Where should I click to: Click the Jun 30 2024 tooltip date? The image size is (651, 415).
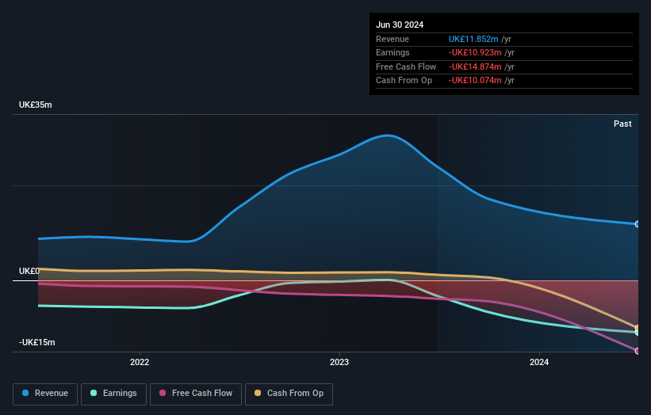click(x=400, y=25)
